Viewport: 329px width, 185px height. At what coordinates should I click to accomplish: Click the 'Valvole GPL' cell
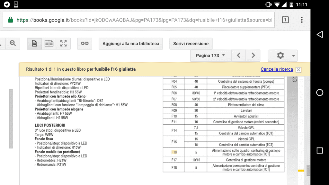tap(246, 128)
